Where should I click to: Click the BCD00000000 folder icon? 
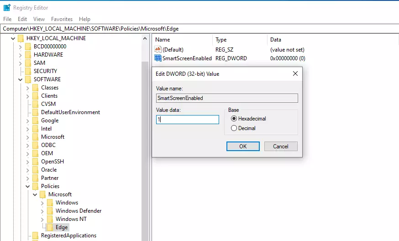(28, 47)
